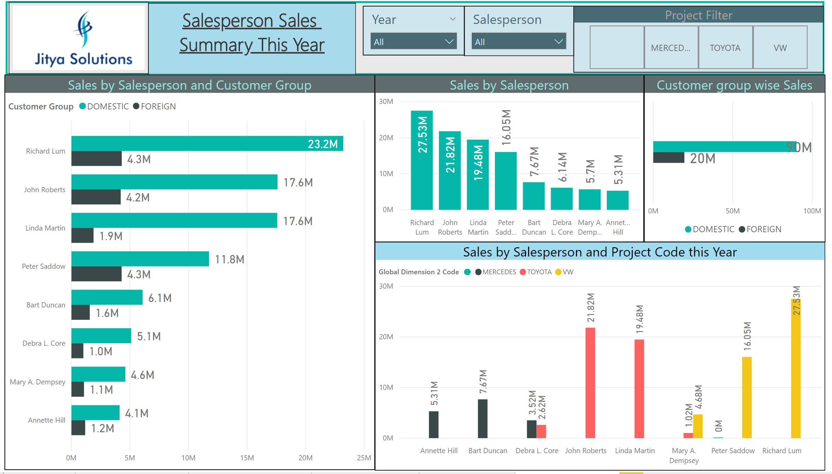Click the MERCEDES legend marker in project chart

478,272
